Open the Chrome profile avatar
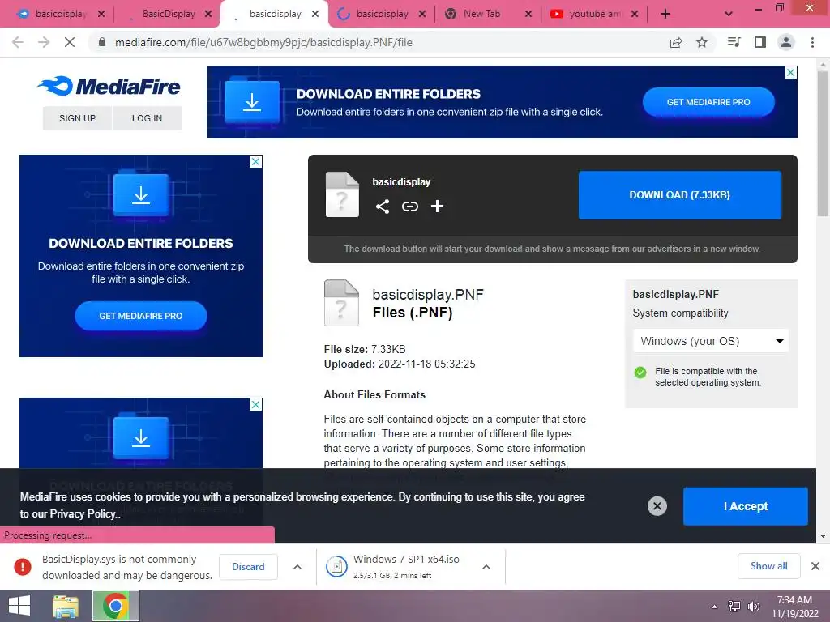 786,42
